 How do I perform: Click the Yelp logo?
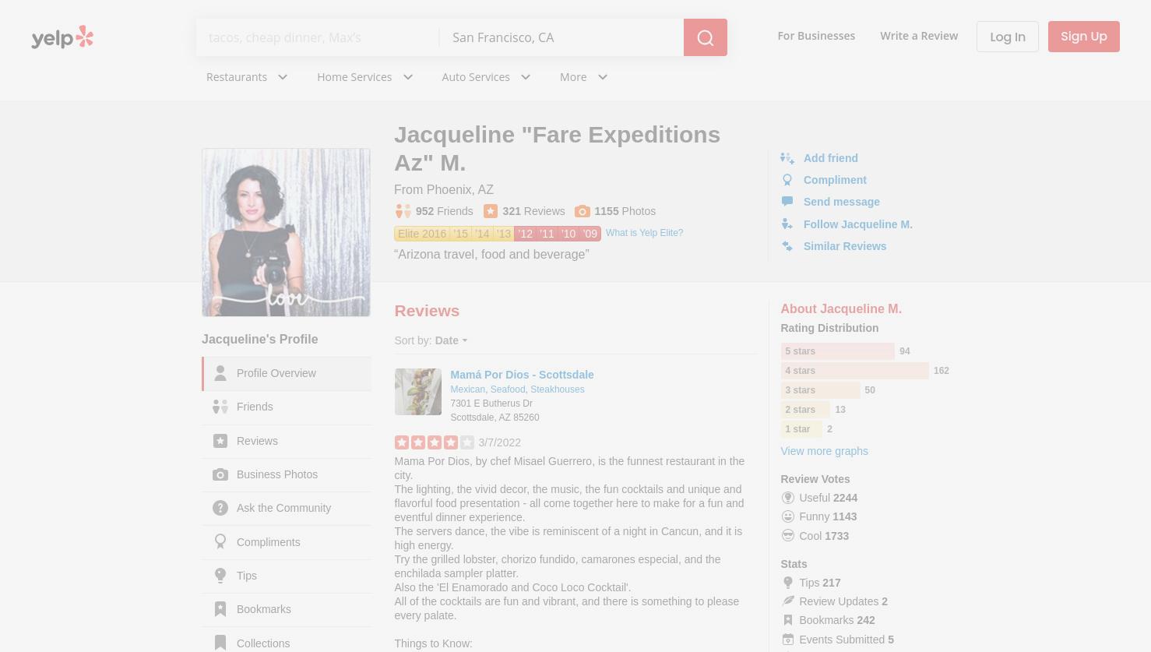point(62,37)
